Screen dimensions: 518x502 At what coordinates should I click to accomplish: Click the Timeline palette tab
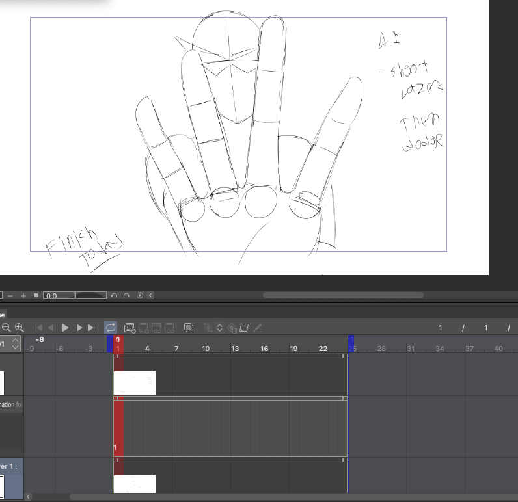coord(3,315)
